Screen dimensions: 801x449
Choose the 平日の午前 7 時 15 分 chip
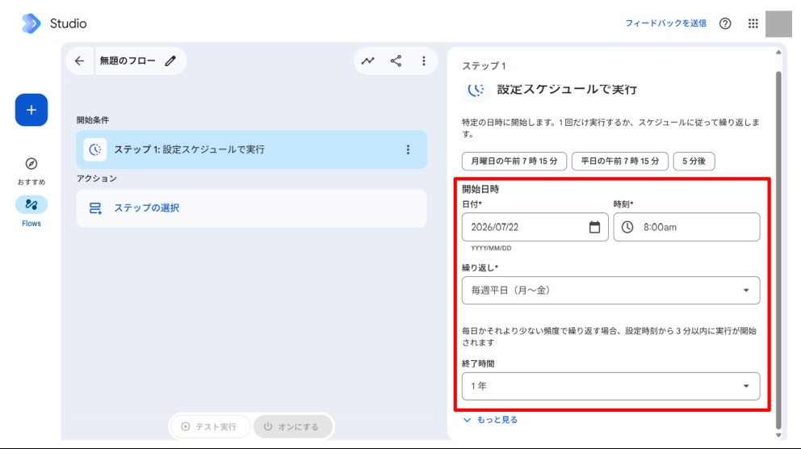619,161
